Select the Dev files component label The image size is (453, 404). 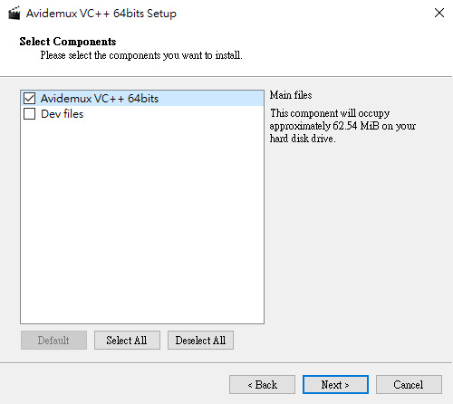pos(63,114)
